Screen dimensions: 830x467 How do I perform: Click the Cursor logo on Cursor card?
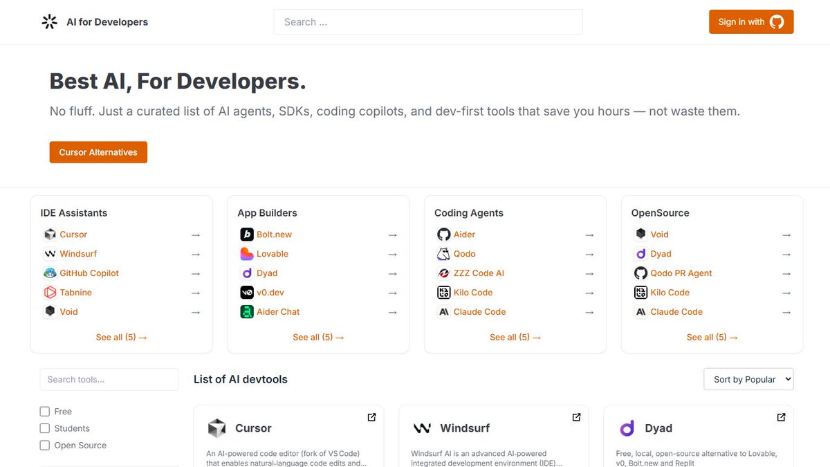tap(216, 428)
